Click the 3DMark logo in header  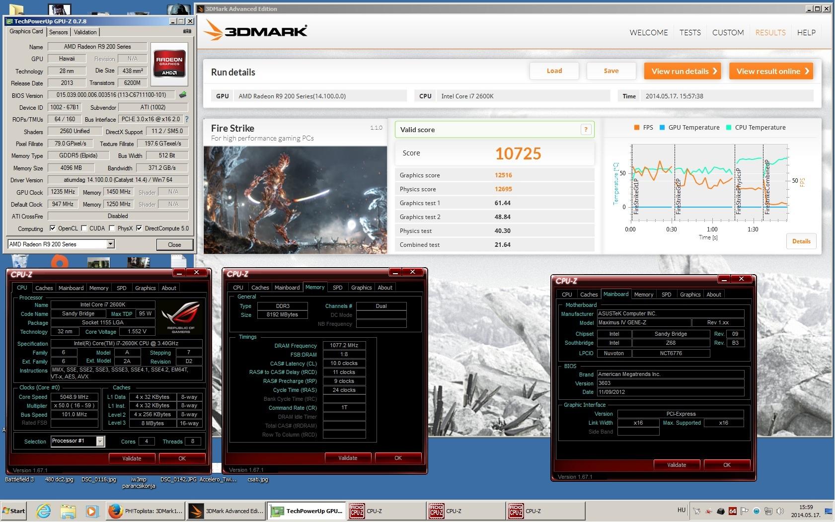click(256, 30)
